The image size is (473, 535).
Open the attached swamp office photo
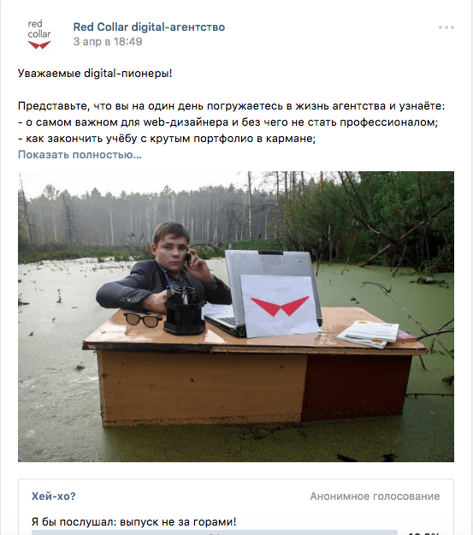click(x=236, y=316)
